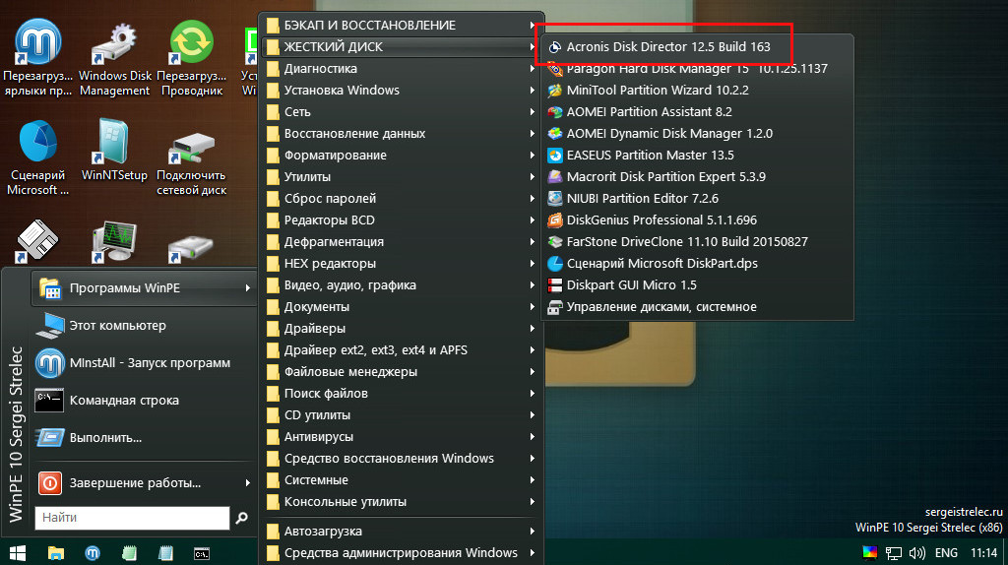The width and height of the screenshot is (1008, 565).
Task: Select Перезагрузить Проводник desktop icon
Action: click(192, 59)
